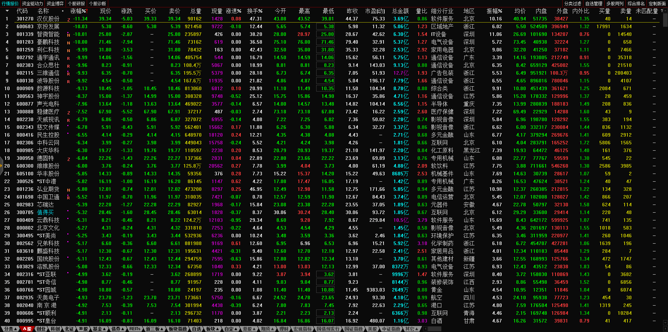Click the scroll-up arrow on vertical scrollbar

(x=665, y=11)
